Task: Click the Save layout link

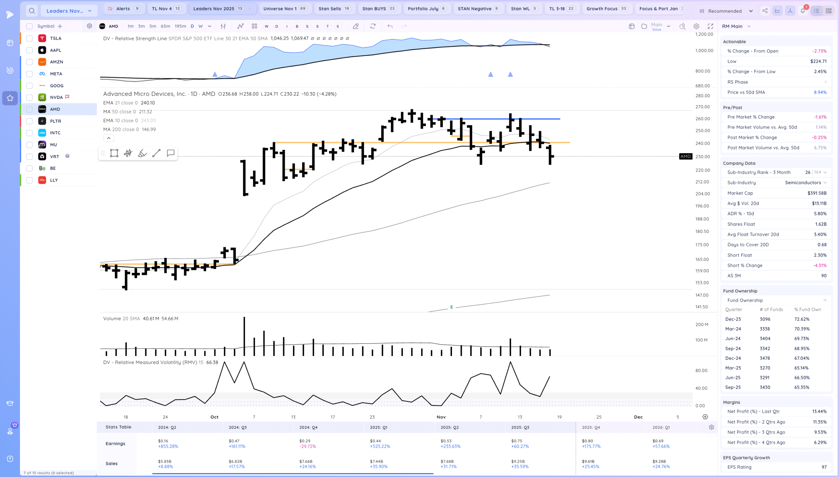Action: 656,29
